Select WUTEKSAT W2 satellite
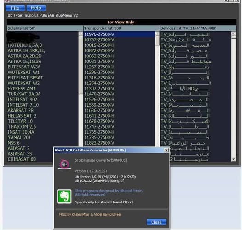Image resolution: width=242 pixels, height=230 pixels. pyautogui.click(x=43, y=83)
